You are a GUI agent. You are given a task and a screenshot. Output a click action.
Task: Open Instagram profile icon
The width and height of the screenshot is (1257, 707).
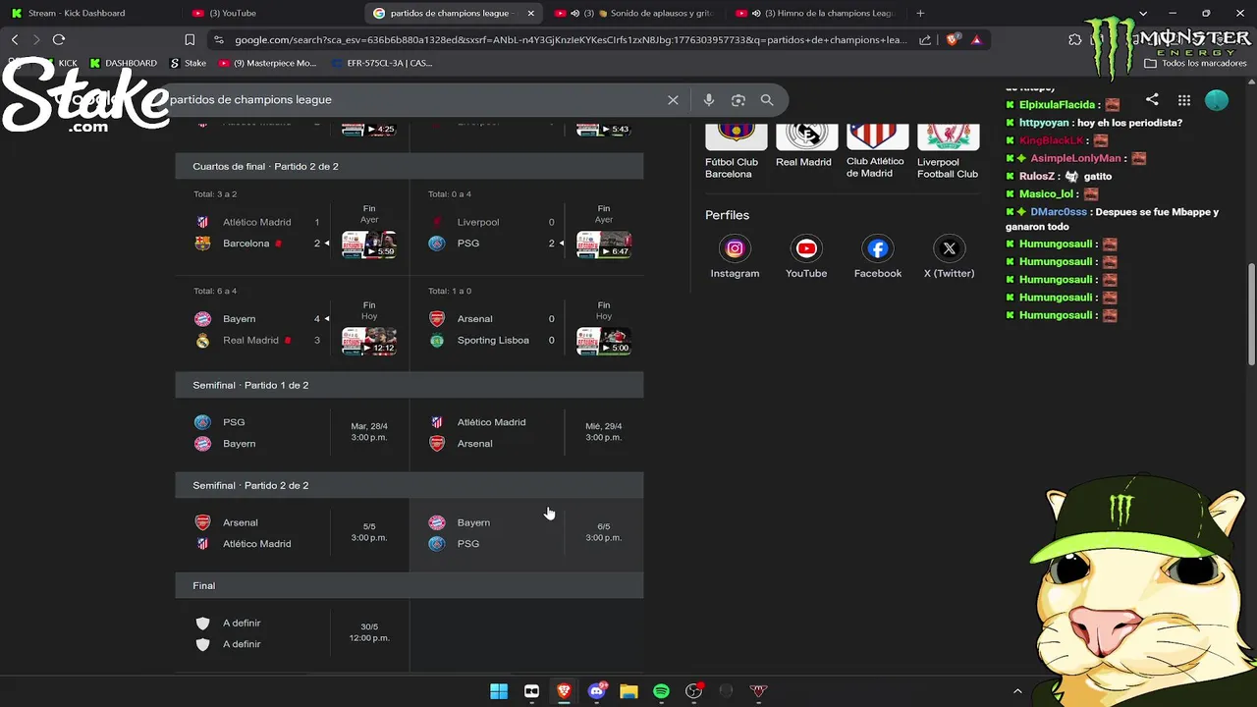pyautogui.click(x=735, y=248)
